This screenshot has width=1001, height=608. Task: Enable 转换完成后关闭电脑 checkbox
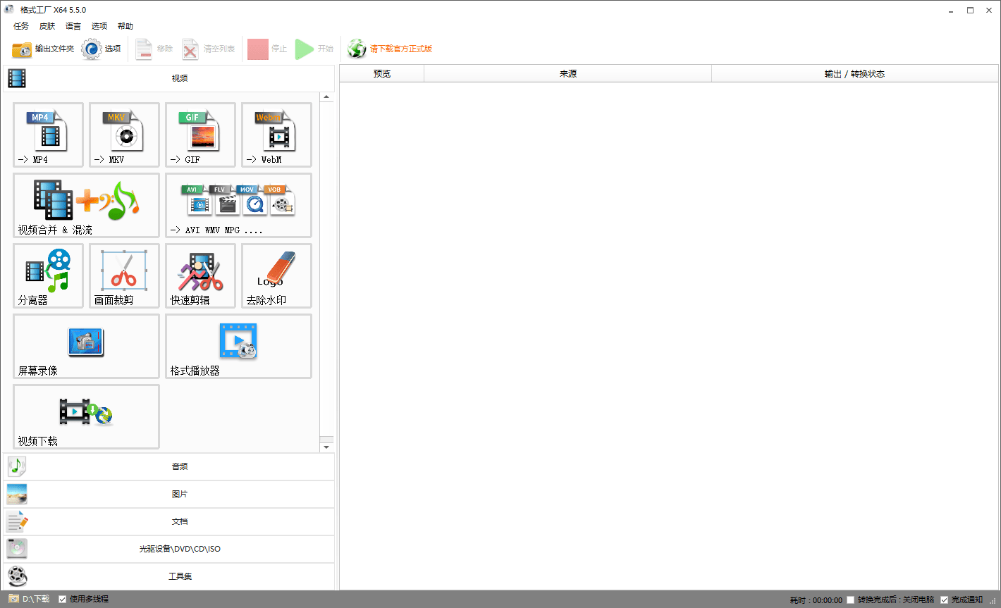(851, 600)
